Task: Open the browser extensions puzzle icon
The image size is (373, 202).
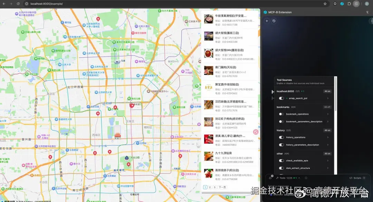Action: 349,4
